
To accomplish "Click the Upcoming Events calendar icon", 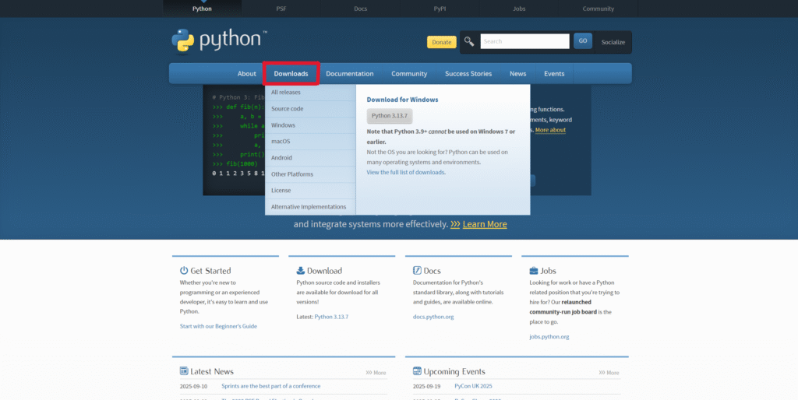I will click(x=417, y=371).
